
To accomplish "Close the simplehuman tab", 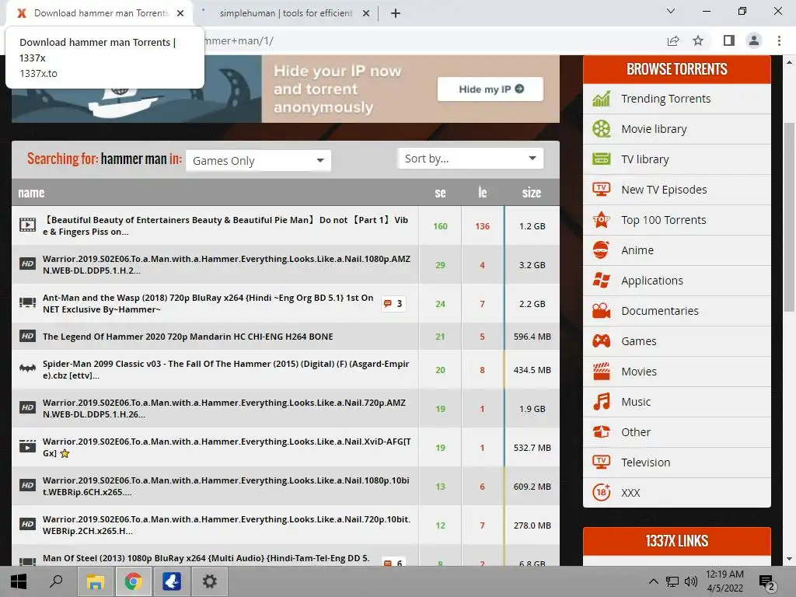I will 366,13.
